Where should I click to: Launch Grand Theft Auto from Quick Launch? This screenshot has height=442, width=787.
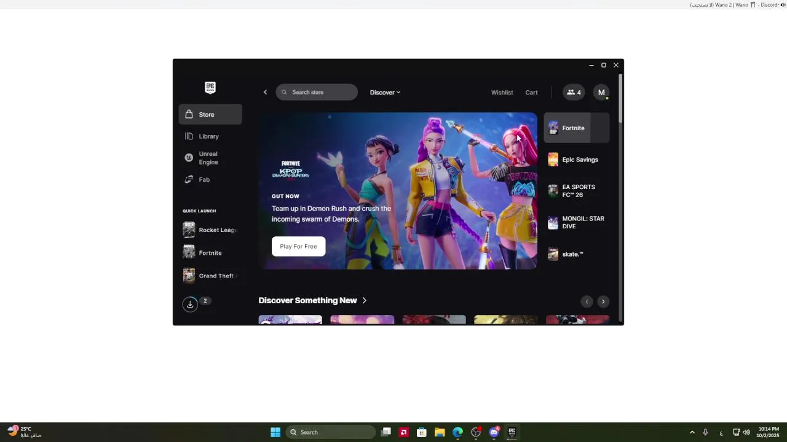pos(210,276)
